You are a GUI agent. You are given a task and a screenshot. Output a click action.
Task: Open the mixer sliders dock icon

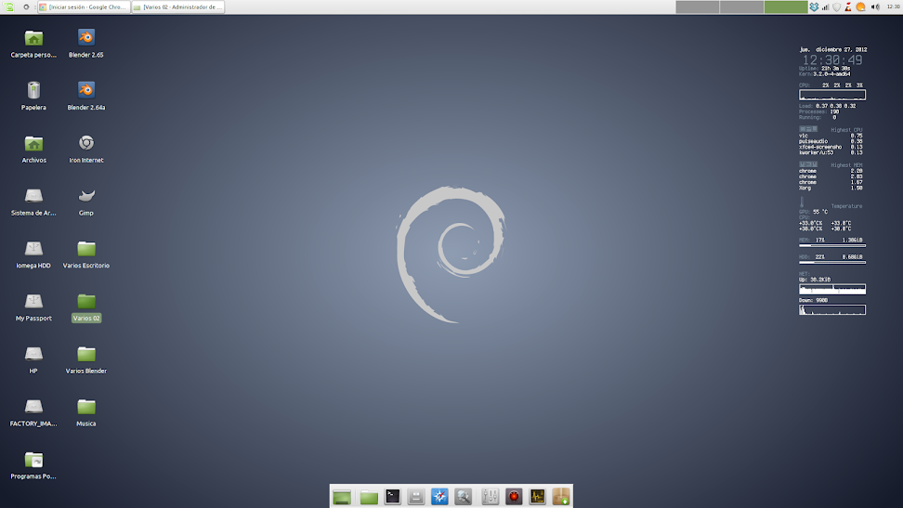click(x=491, y=497)
